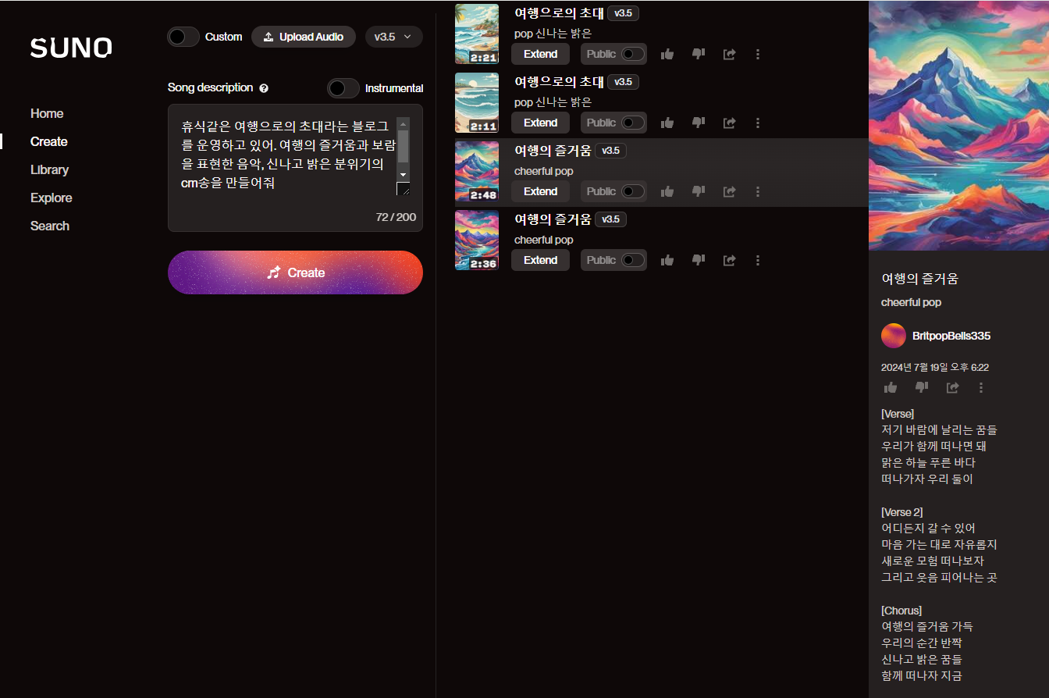This screenshot has height=698, width=1049.
Task: Click the share icon in the song details panel
Action: click(x=952, y=387)
